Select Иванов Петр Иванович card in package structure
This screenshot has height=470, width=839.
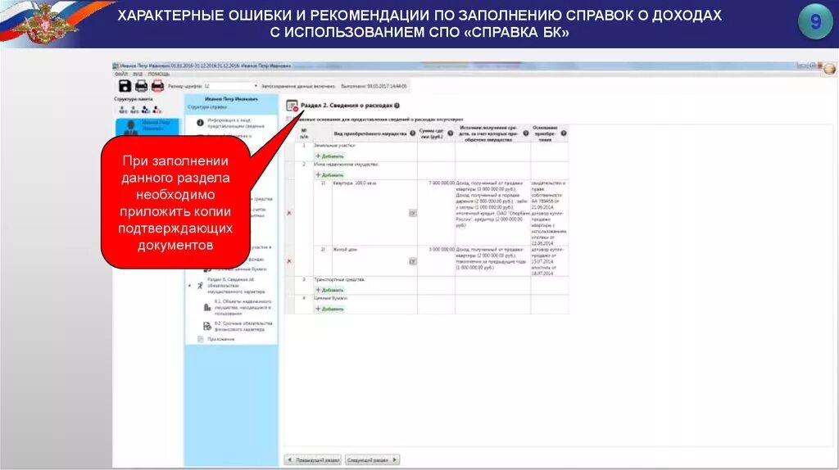pyautogui.click(x=147, y=127)
